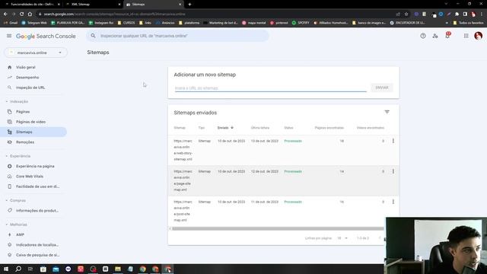Click the table horizontal scrollbar
Image resolution: width=487 pixels, height=274 pixels.
(x=278, y=228)
